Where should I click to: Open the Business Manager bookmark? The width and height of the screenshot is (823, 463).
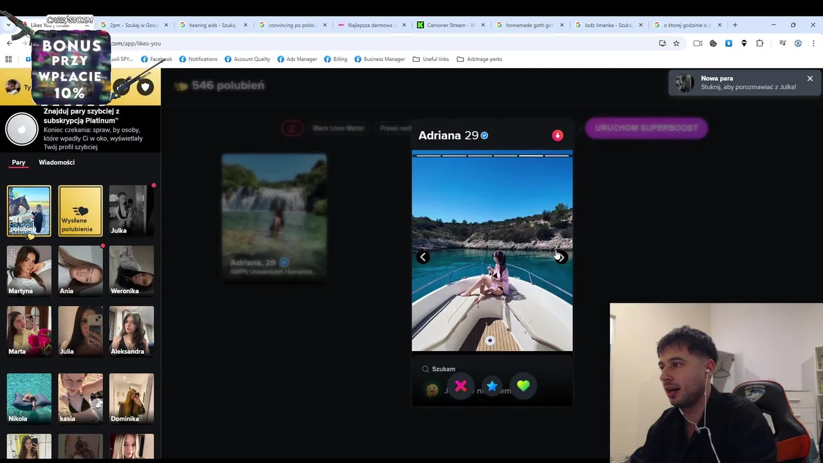pyautogui.click(x=379, y=59)
